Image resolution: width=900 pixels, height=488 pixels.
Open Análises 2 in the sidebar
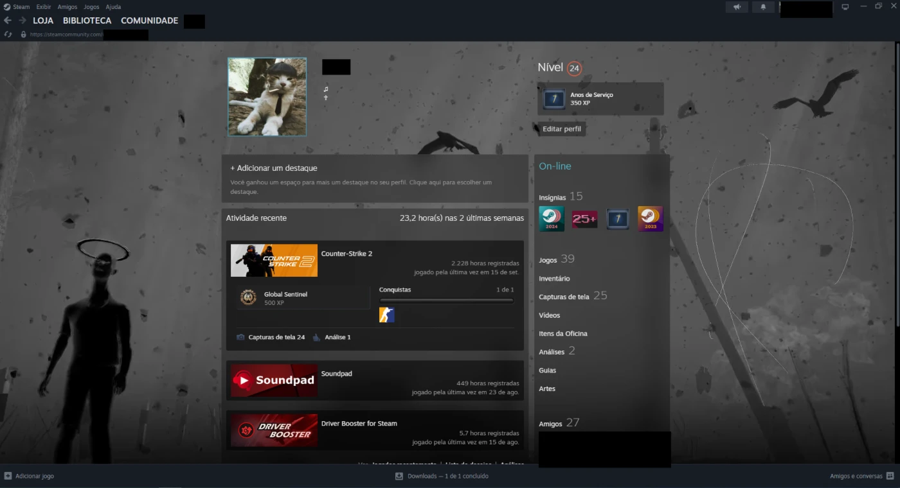pos(557,351)
